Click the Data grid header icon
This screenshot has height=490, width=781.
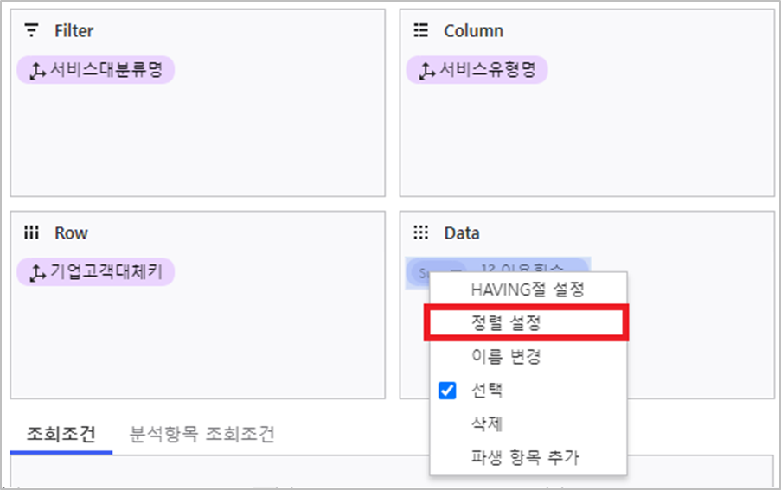click(421, 233)
